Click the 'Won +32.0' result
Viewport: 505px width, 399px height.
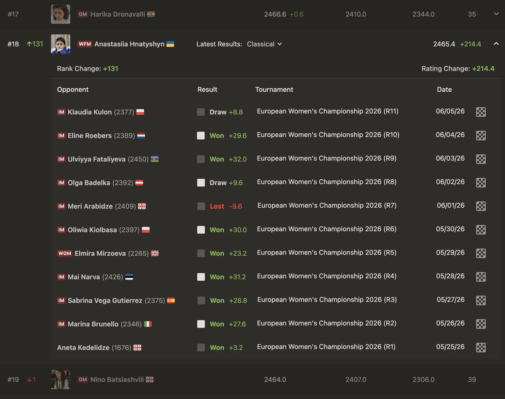point(228,159)
